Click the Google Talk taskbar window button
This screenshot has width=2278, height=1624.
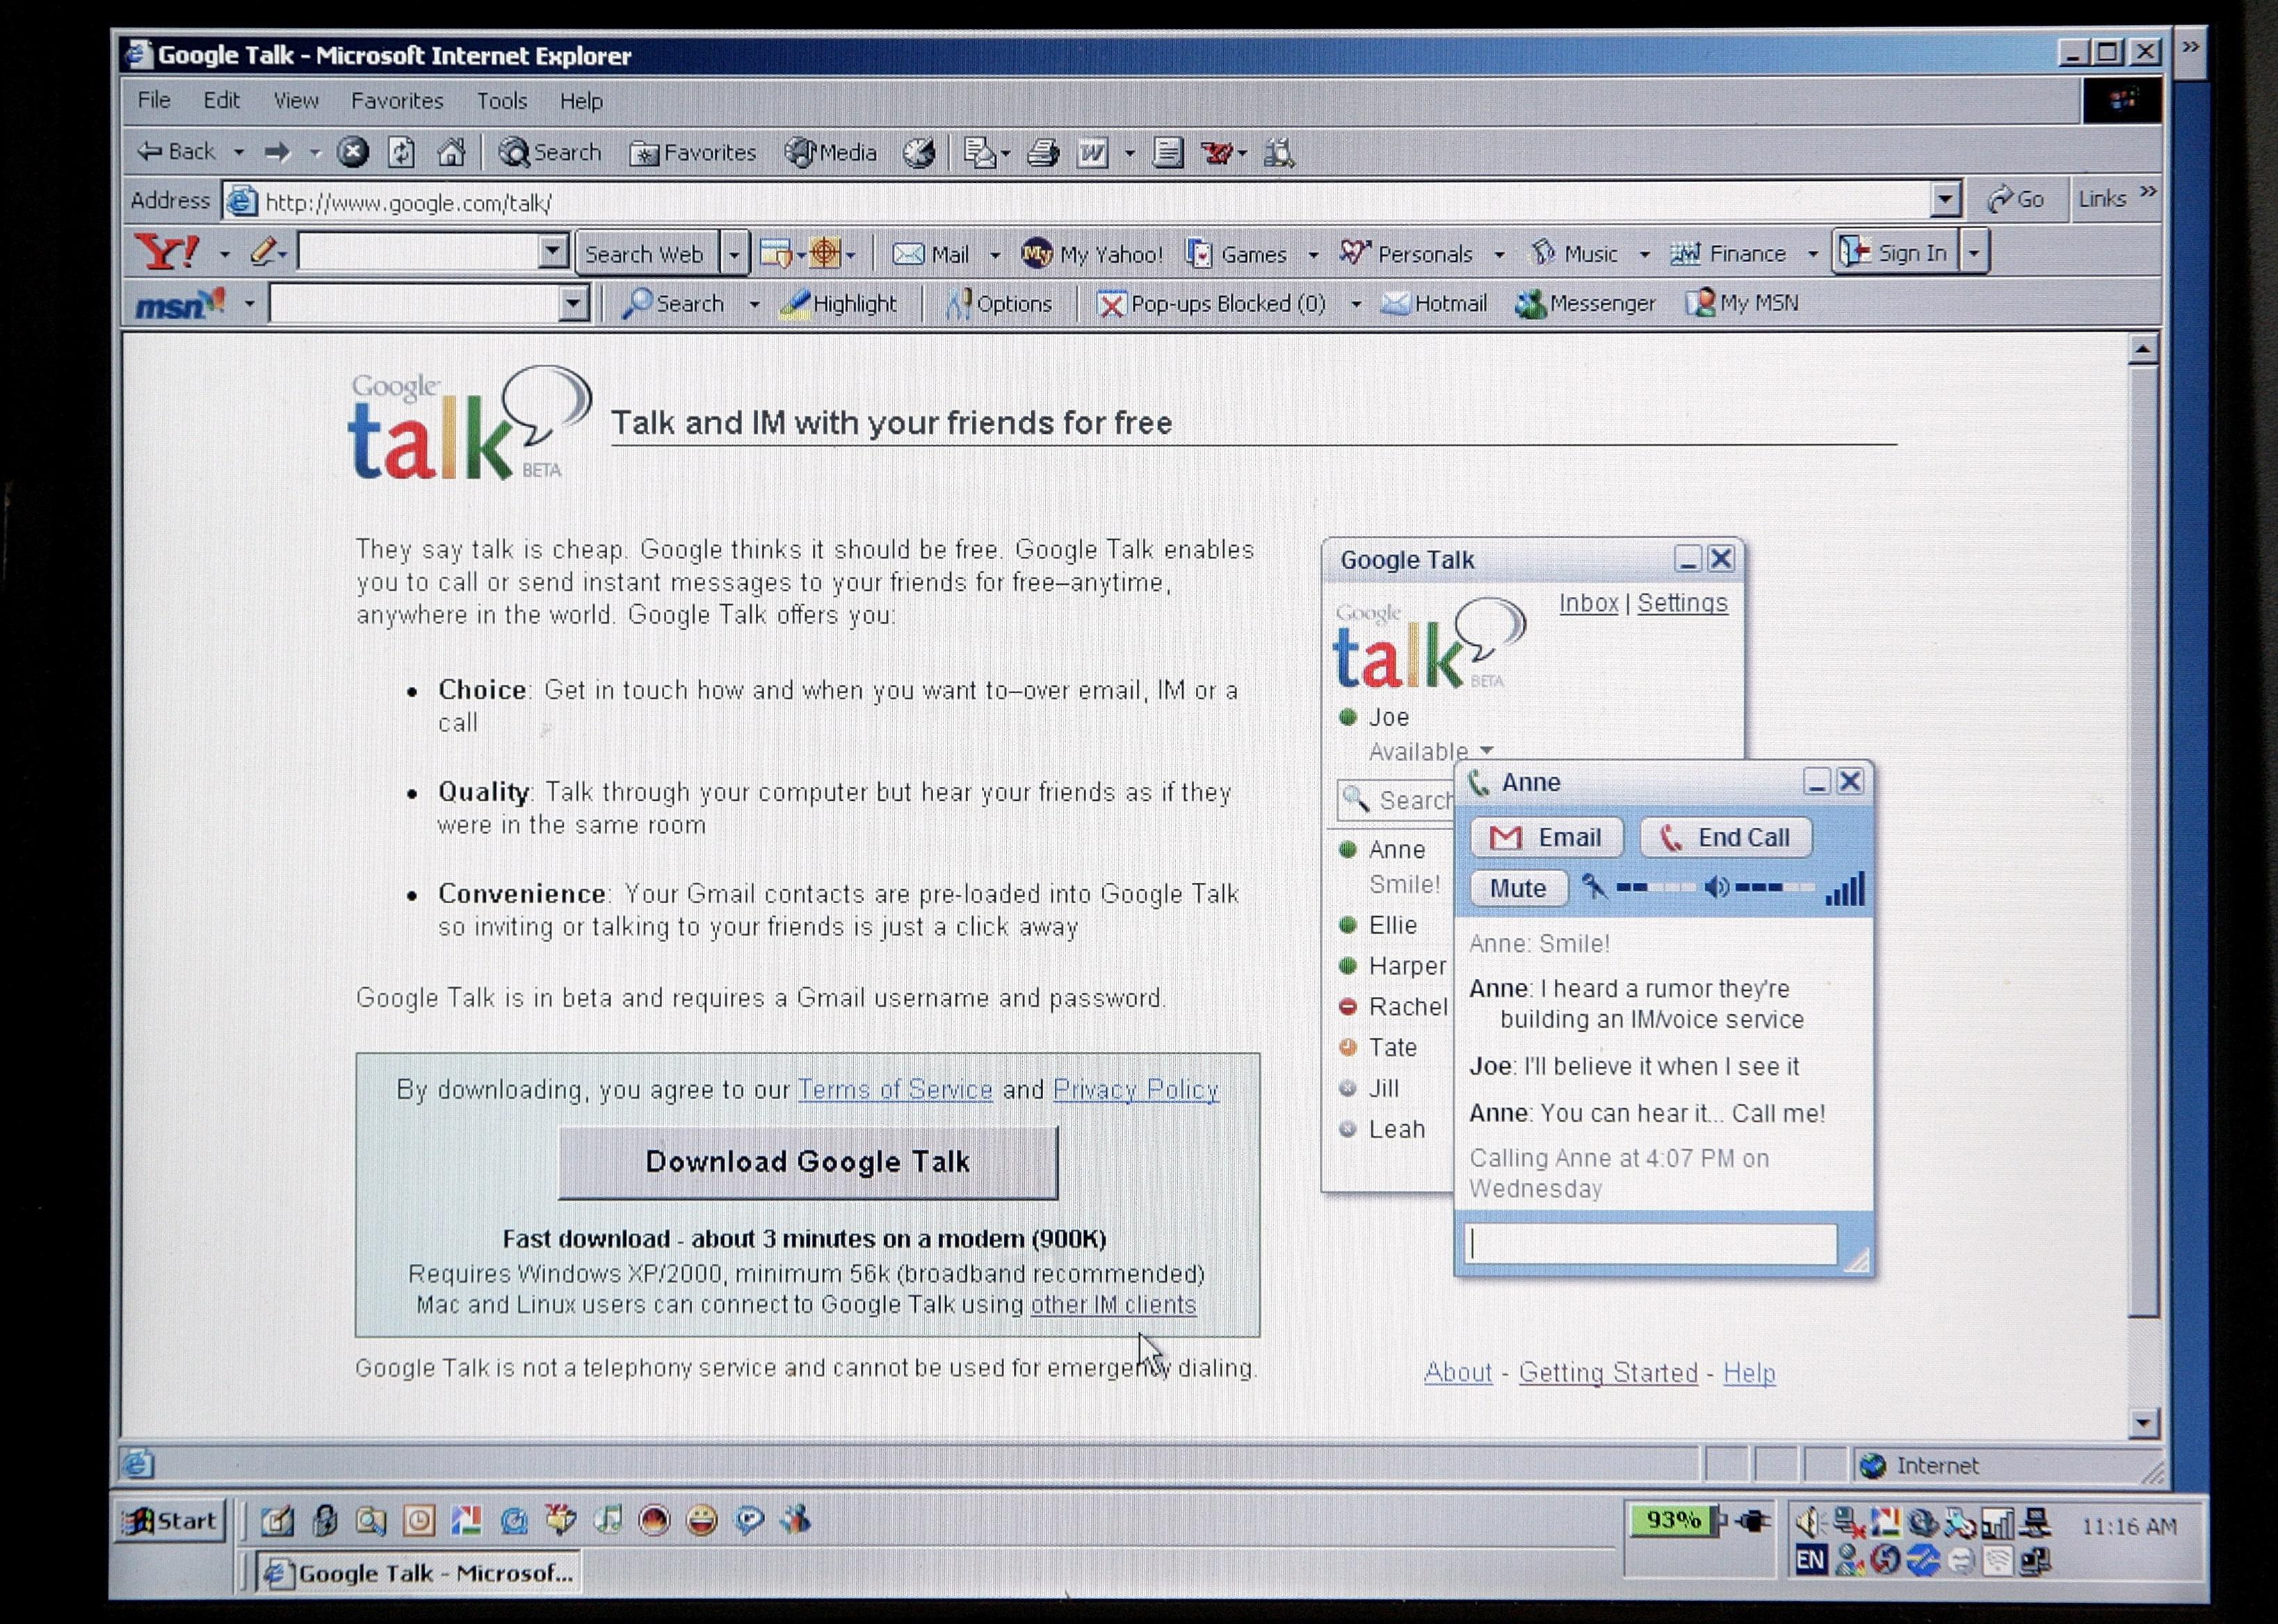[418, 1573]
